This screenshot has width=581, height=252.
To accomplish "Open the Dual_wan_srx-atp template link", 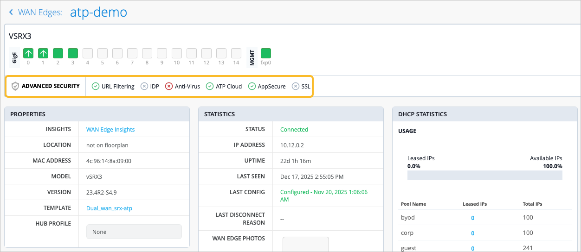I will (x=109, y=208).
